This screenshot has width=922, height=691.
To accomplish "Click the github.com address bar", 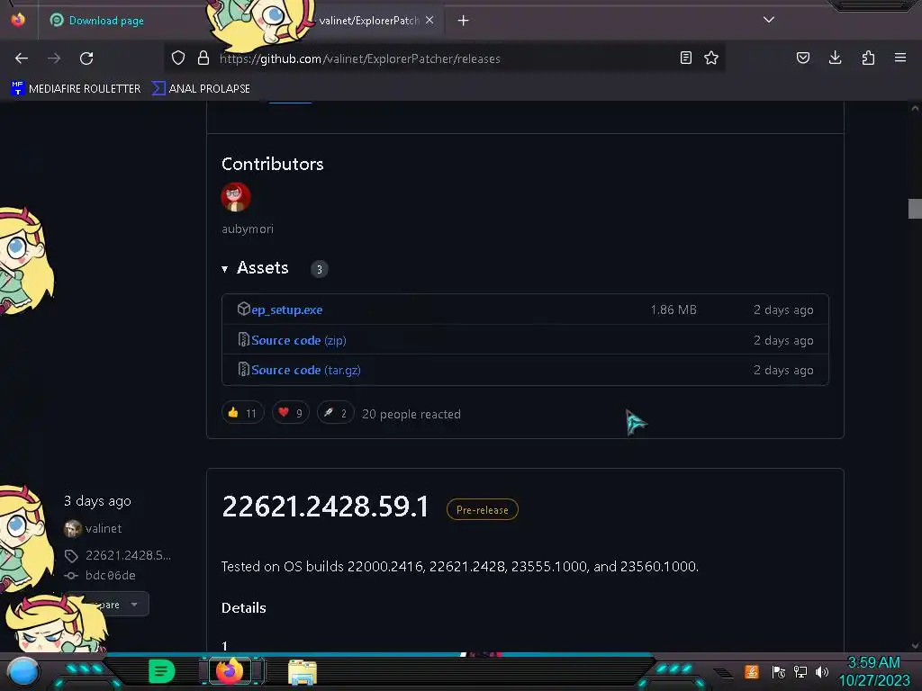I will click(x=444, y=58).
